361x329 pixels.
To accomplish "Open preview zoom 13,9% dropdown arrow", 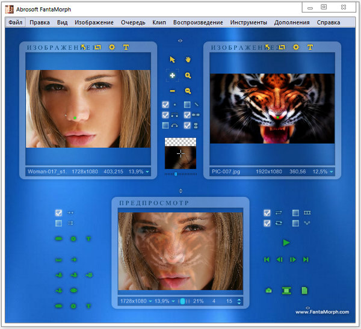I will coord(173,301).
